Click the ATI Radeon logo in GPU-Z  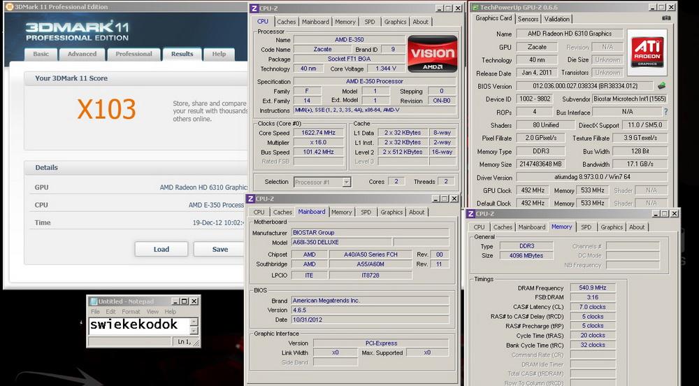pos(647,52)
